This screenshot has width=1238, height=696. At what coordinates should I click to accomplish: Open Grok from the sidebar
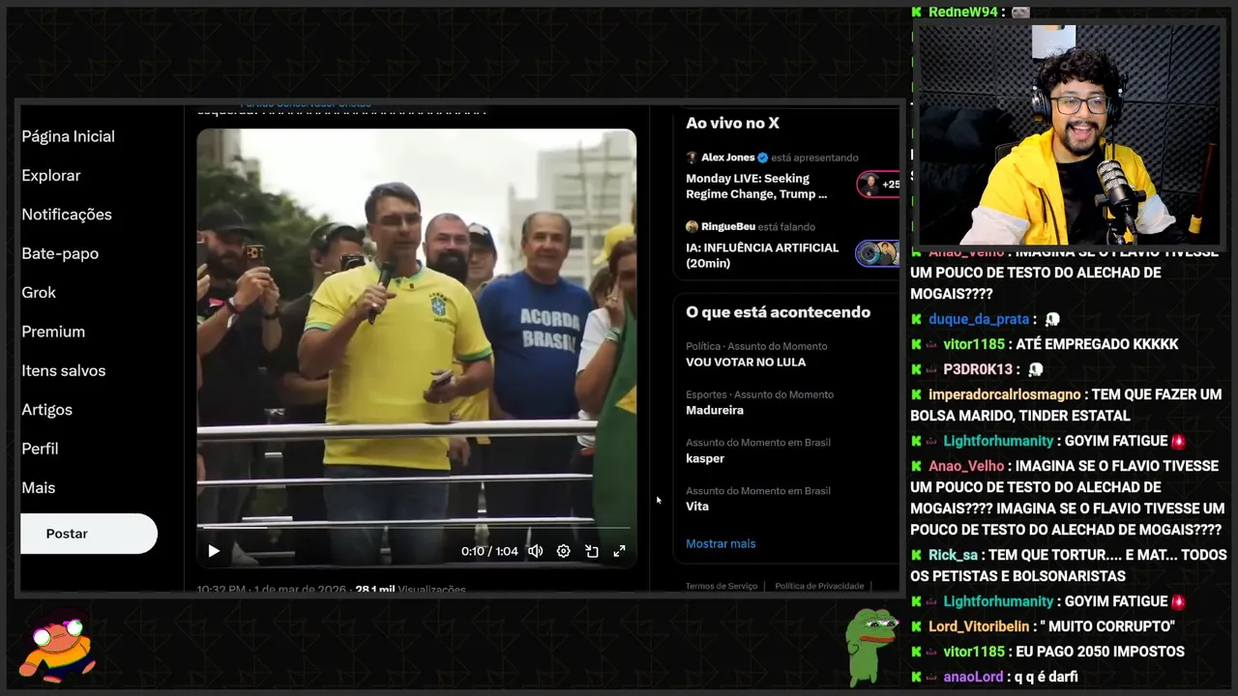click(39, 292)
